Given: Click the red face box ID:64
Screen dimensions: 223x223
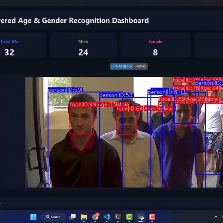Looking at the screenshot, I should pyautogui.click(x=127, y=123).
